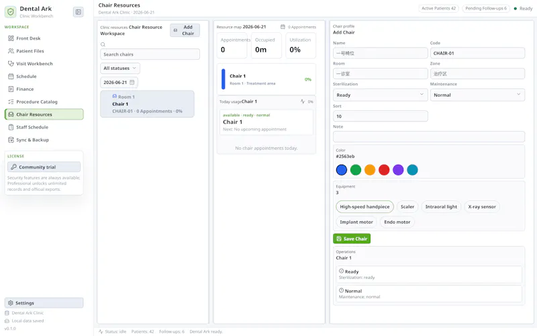This screenshot has width=537, height=336.
Task: Click the calendar icon next to 0 Appointments
Action: pyautogui.click(x=283, y=27)
